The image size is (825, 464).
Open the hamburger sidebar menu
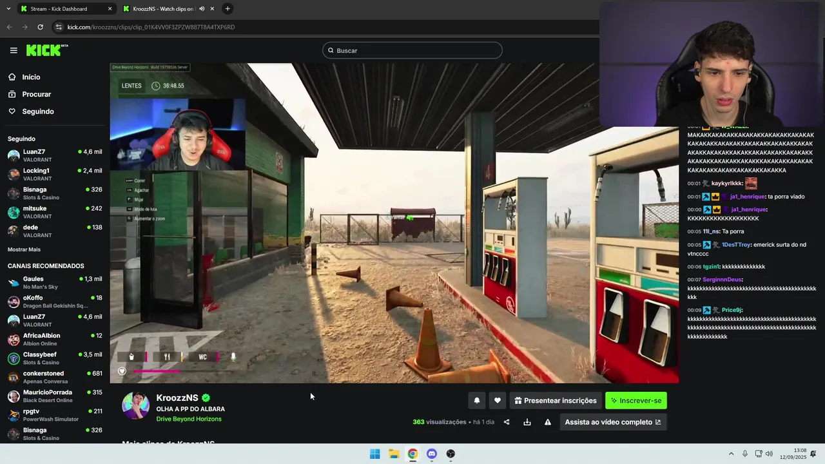click(x=14, y=50)
